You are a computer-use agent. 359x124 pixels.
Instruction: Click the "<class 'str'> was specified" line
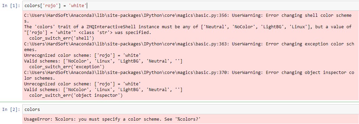tap(88, 32)
